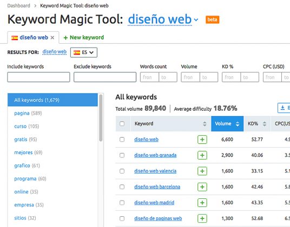Click Words count 'to' field

[168, 77]
